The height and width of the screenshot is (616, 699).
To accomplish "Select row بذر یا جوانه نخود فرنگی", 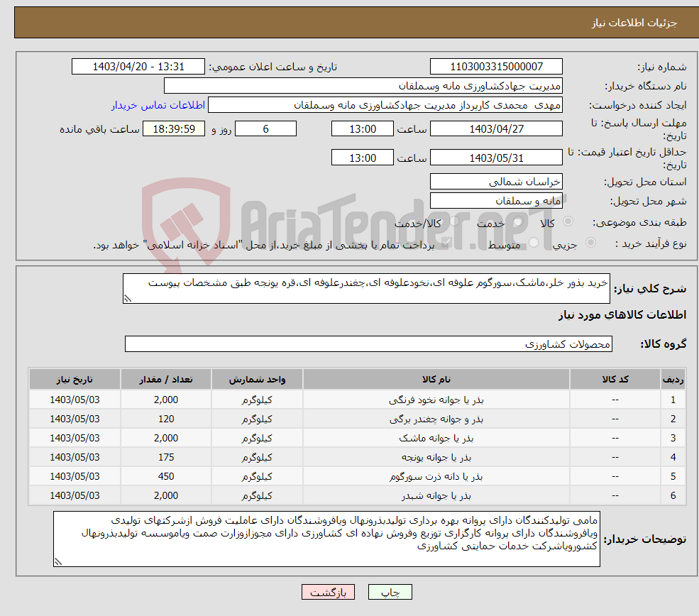I will [358, 400].
